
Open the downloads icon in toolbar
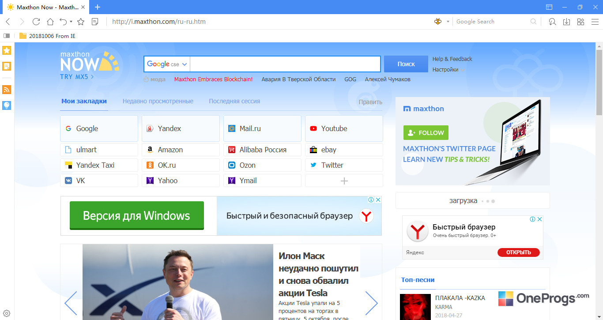(566, 22)
